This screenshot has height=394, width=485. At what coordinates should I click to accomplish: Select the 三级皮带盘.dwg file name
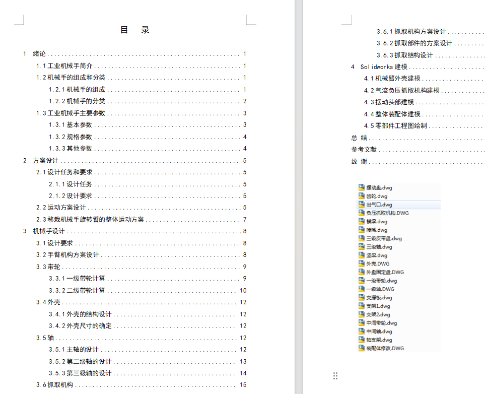[x=384, y=238]
